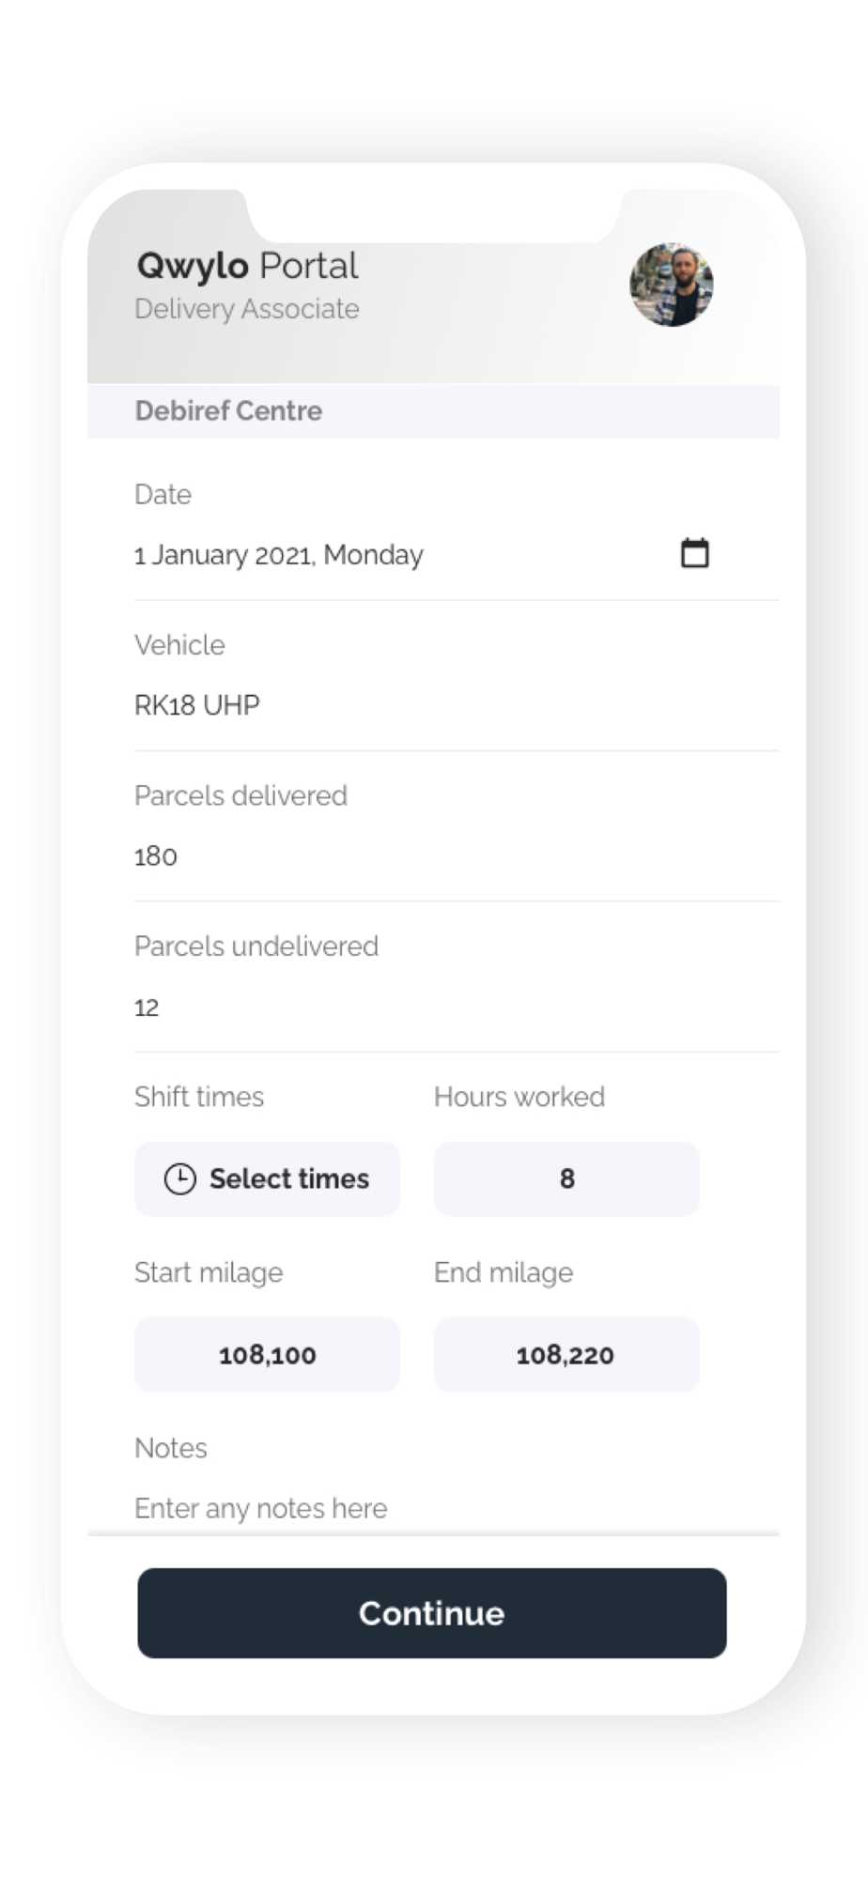Select the vehicle field RK18 UHP

[197, 705]
